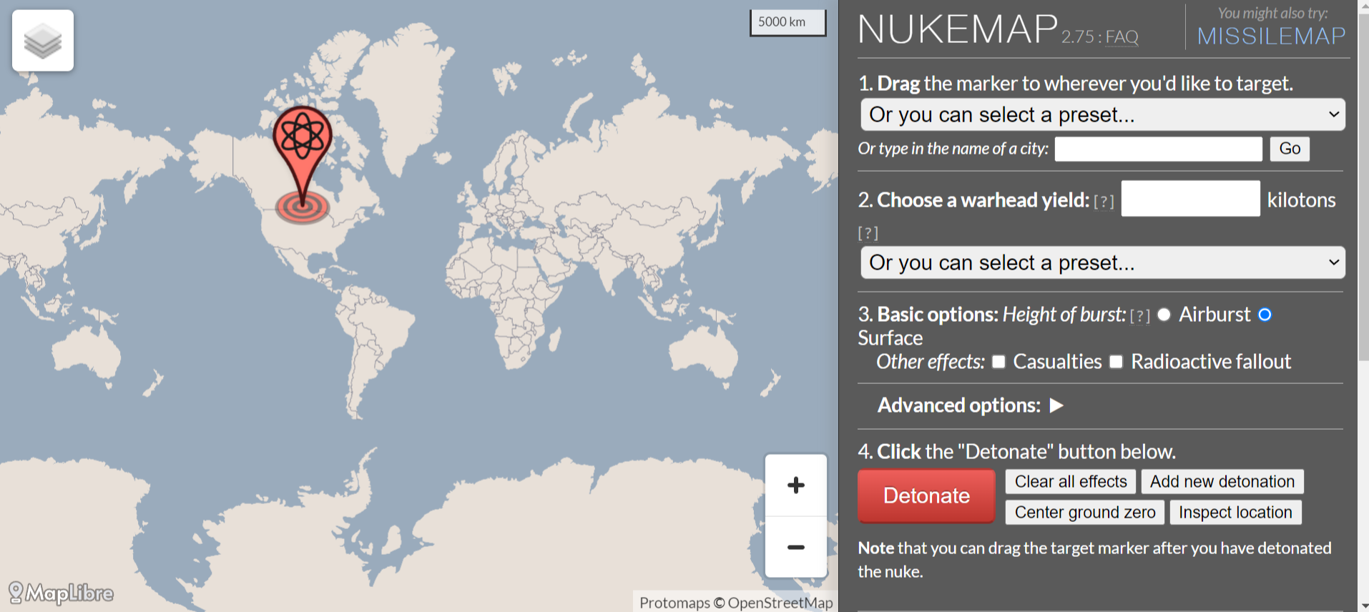
Task: Open the map layers selector
Action: pyautogui.click(x=43, y=41)
